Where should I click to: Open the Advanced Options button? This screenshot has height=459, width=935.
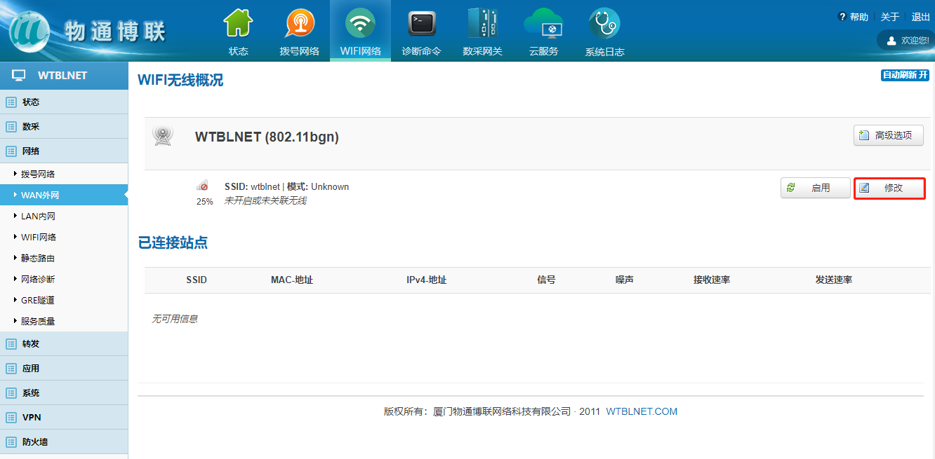tap(888, 135)
